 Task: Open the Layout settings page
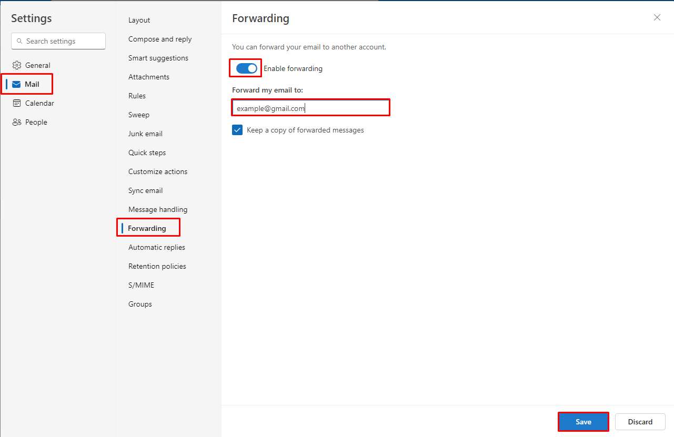(x=139, y=20)
